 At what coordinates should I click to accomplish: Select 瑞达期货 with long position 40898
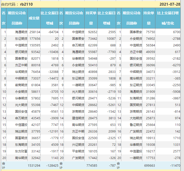[78, 72]
